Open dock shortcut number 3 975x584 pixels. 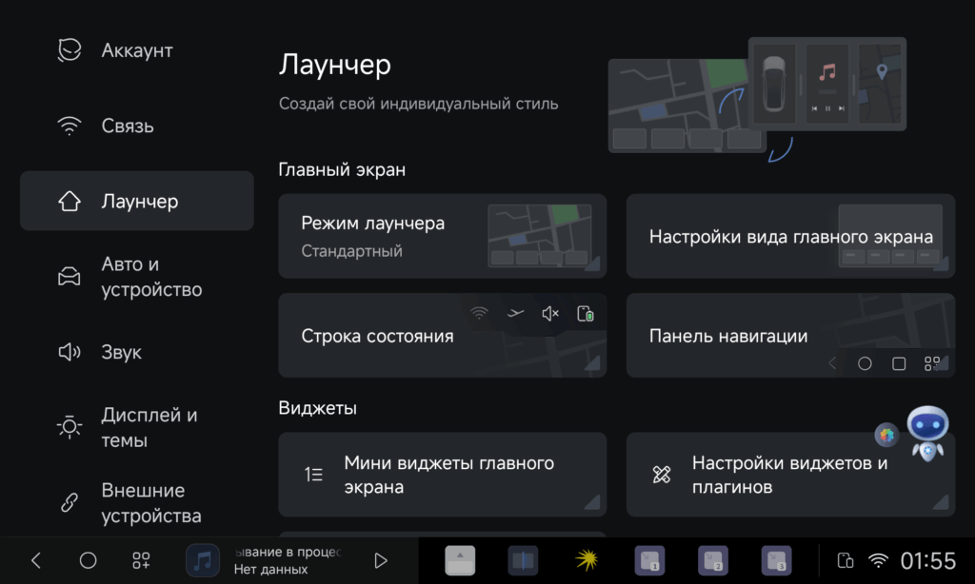point(777,560)
